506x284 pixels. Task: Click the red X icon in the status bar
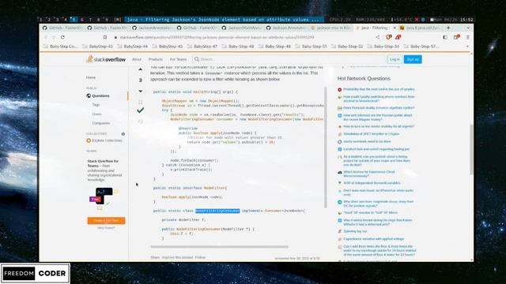417,20
